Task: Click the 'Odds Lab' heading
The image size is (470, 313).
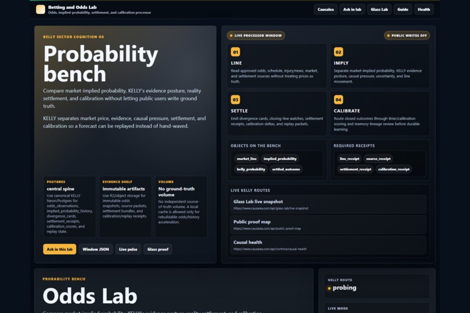Action: pyautogui.click(x=90, y=296)
